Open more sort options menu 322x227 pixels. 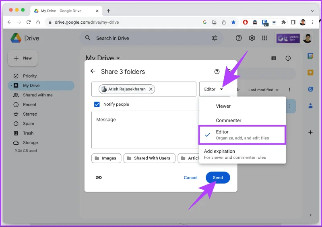[x=289, y=90]
